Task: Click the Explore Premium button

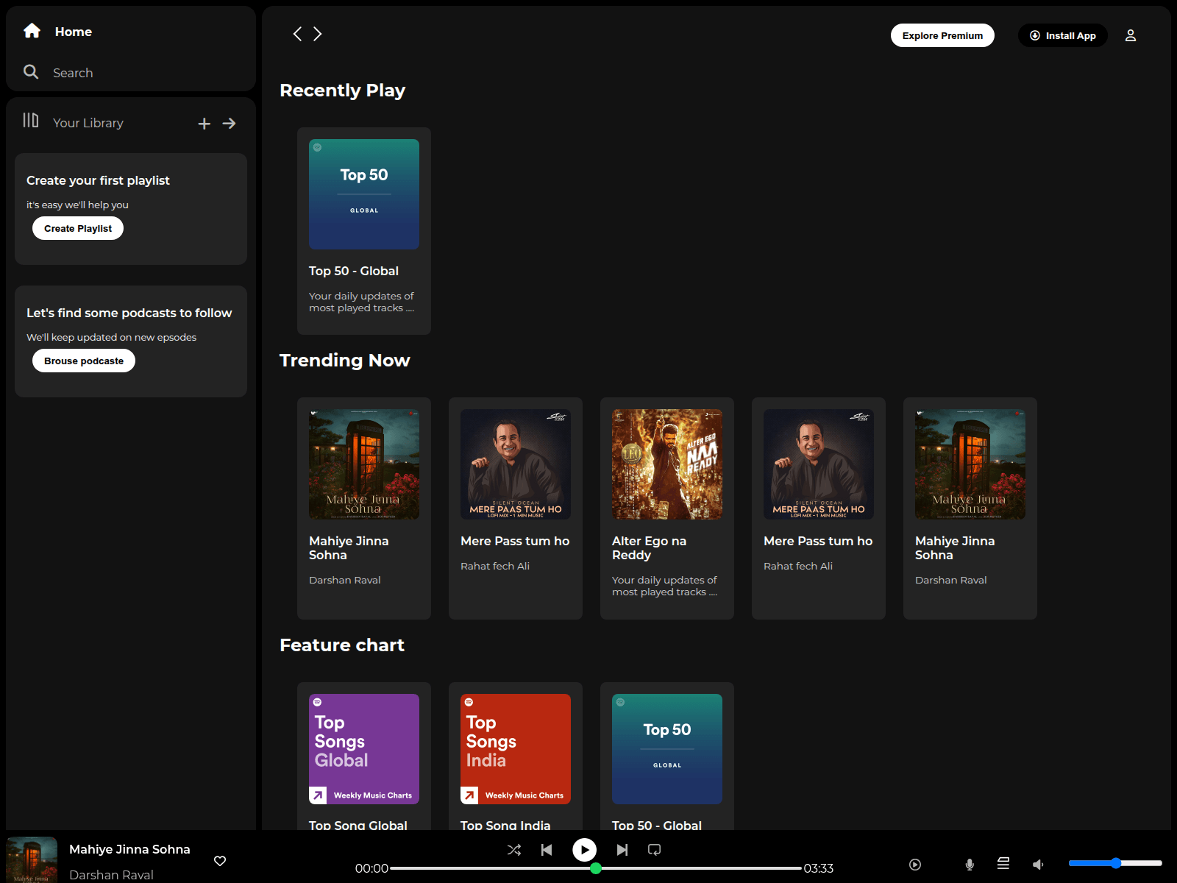Action: click(x=942, y=35)
